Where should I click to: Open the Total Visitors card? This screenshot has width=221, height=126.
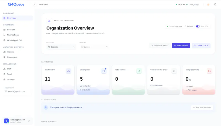coord(58,80)
